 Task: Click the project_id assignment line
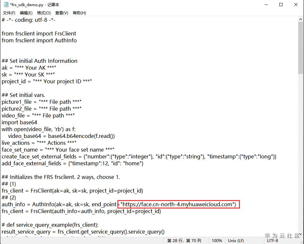click(47, 81)
